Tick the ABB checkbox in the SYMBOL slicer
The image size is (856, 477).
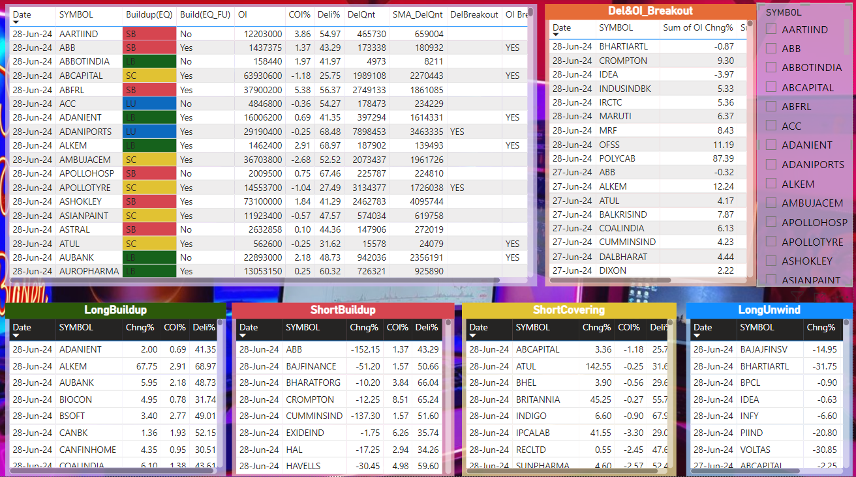[771, 48]
